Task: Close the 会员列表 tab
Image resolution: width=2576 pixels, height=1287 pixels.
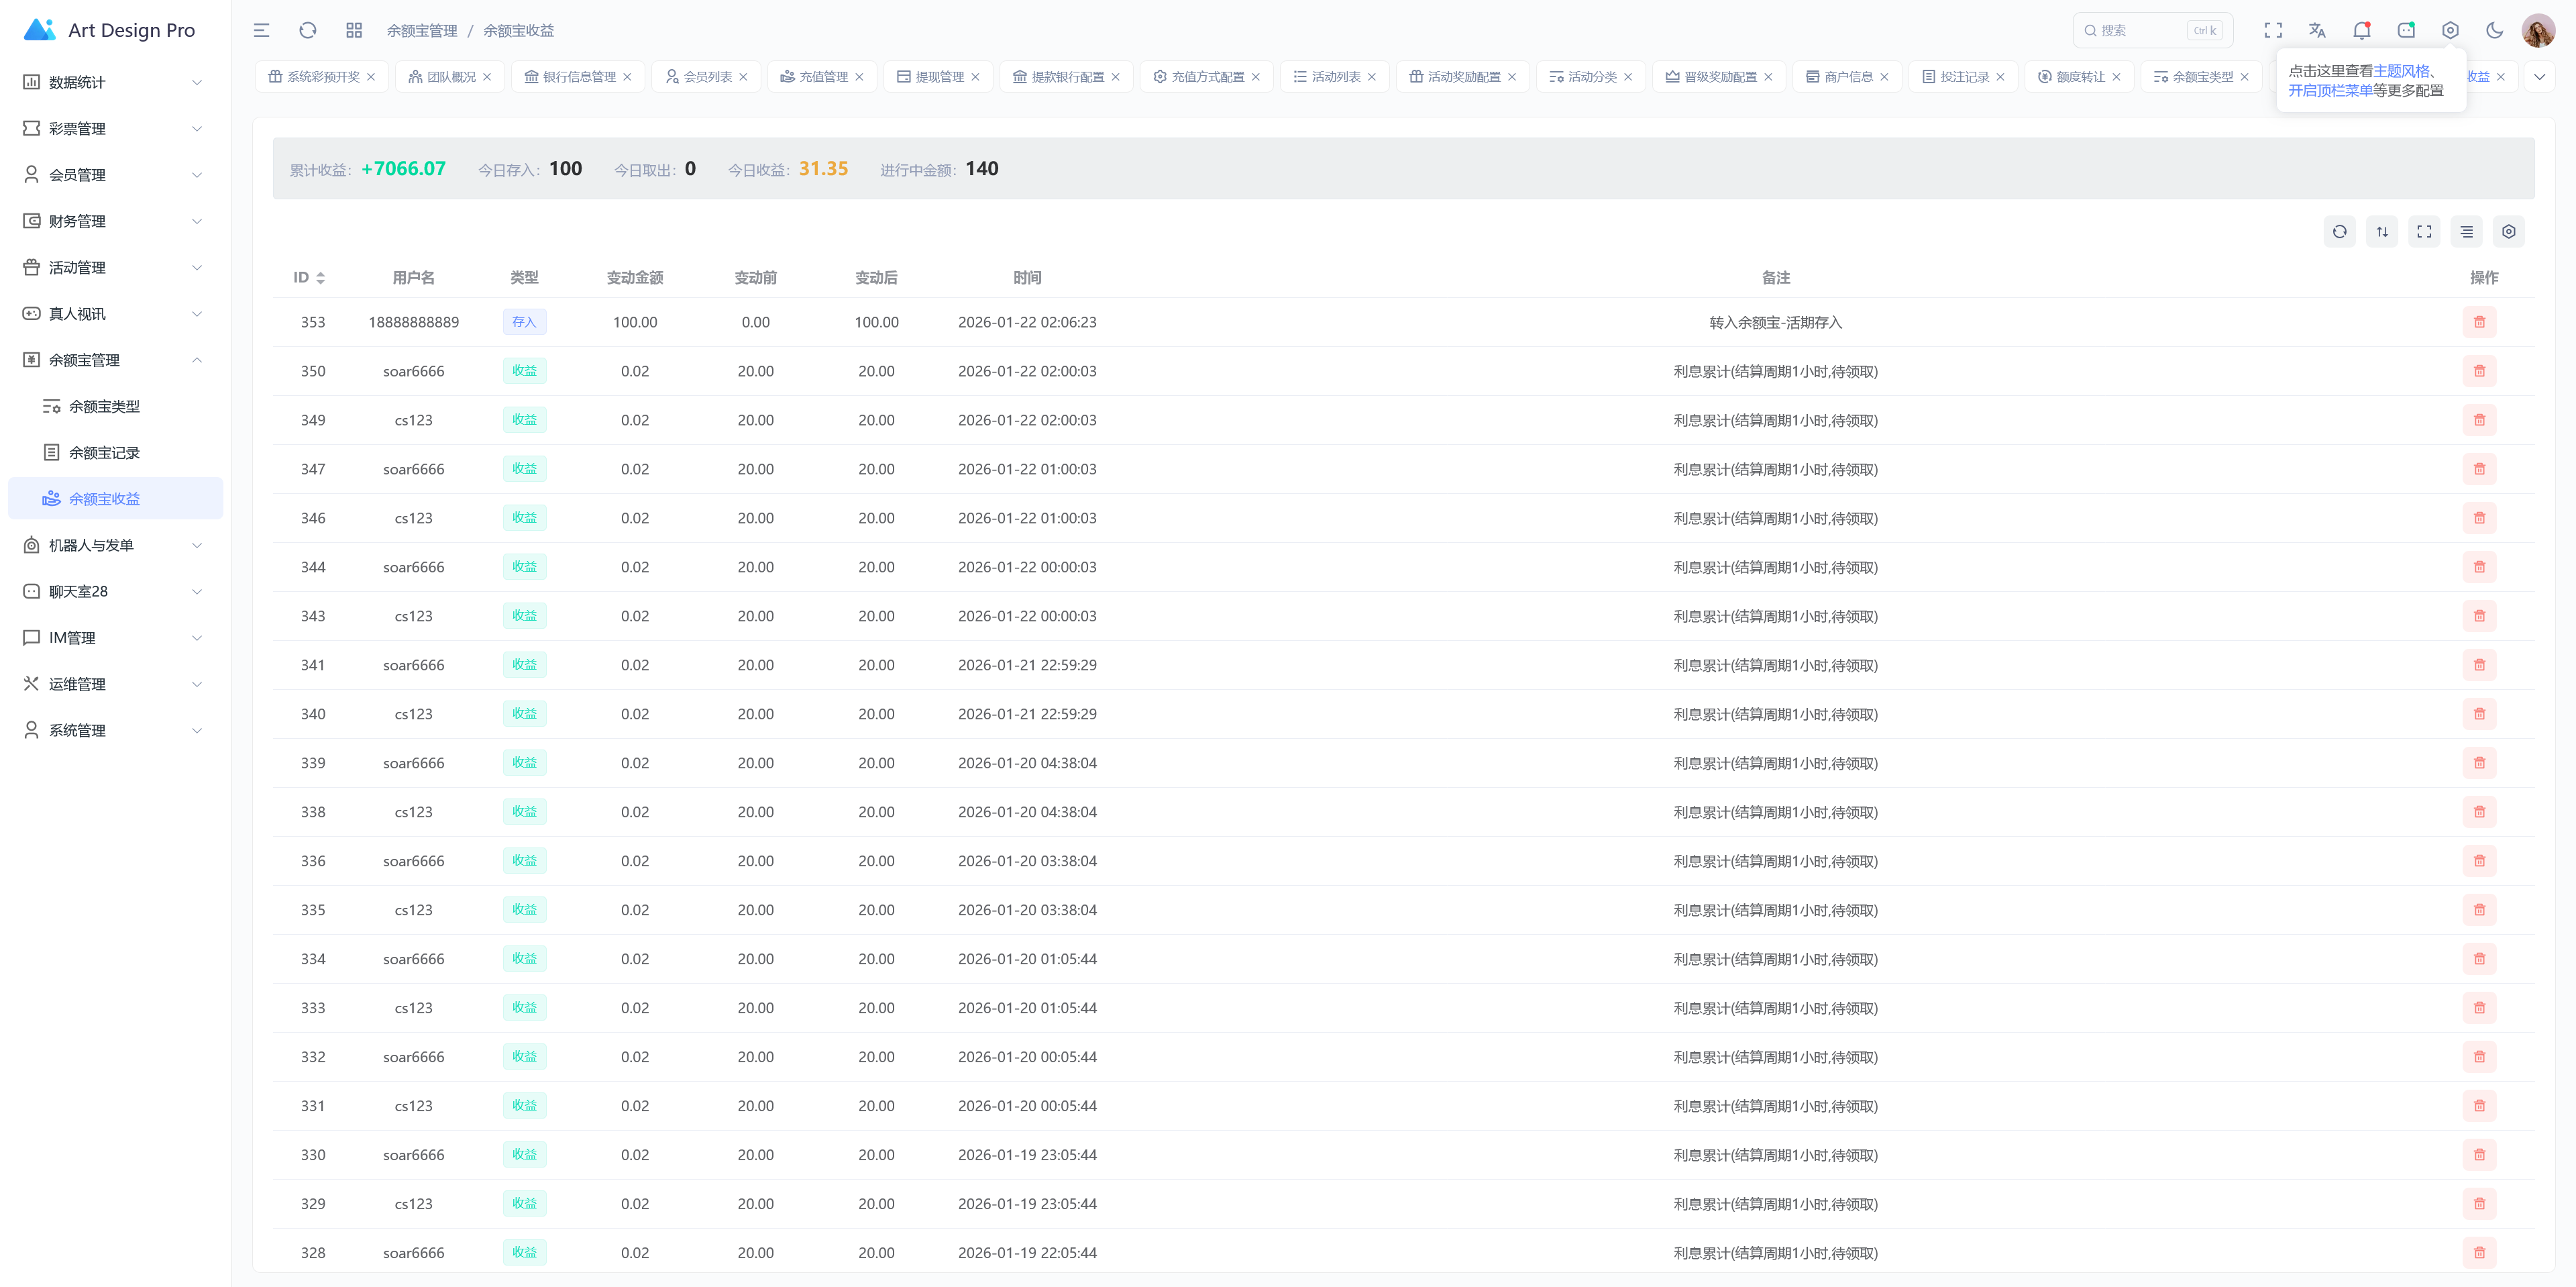Action: [x=743, y=77]
